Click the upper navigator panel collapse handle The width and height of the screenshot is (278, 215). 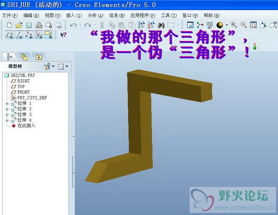click(73, 136)
